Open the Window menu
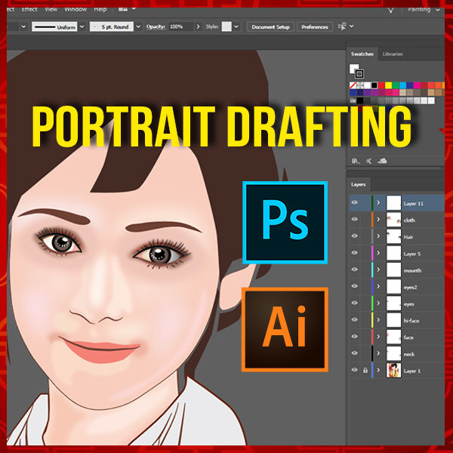This screenshot has height=453, width=453. click(x=75, y=10)
